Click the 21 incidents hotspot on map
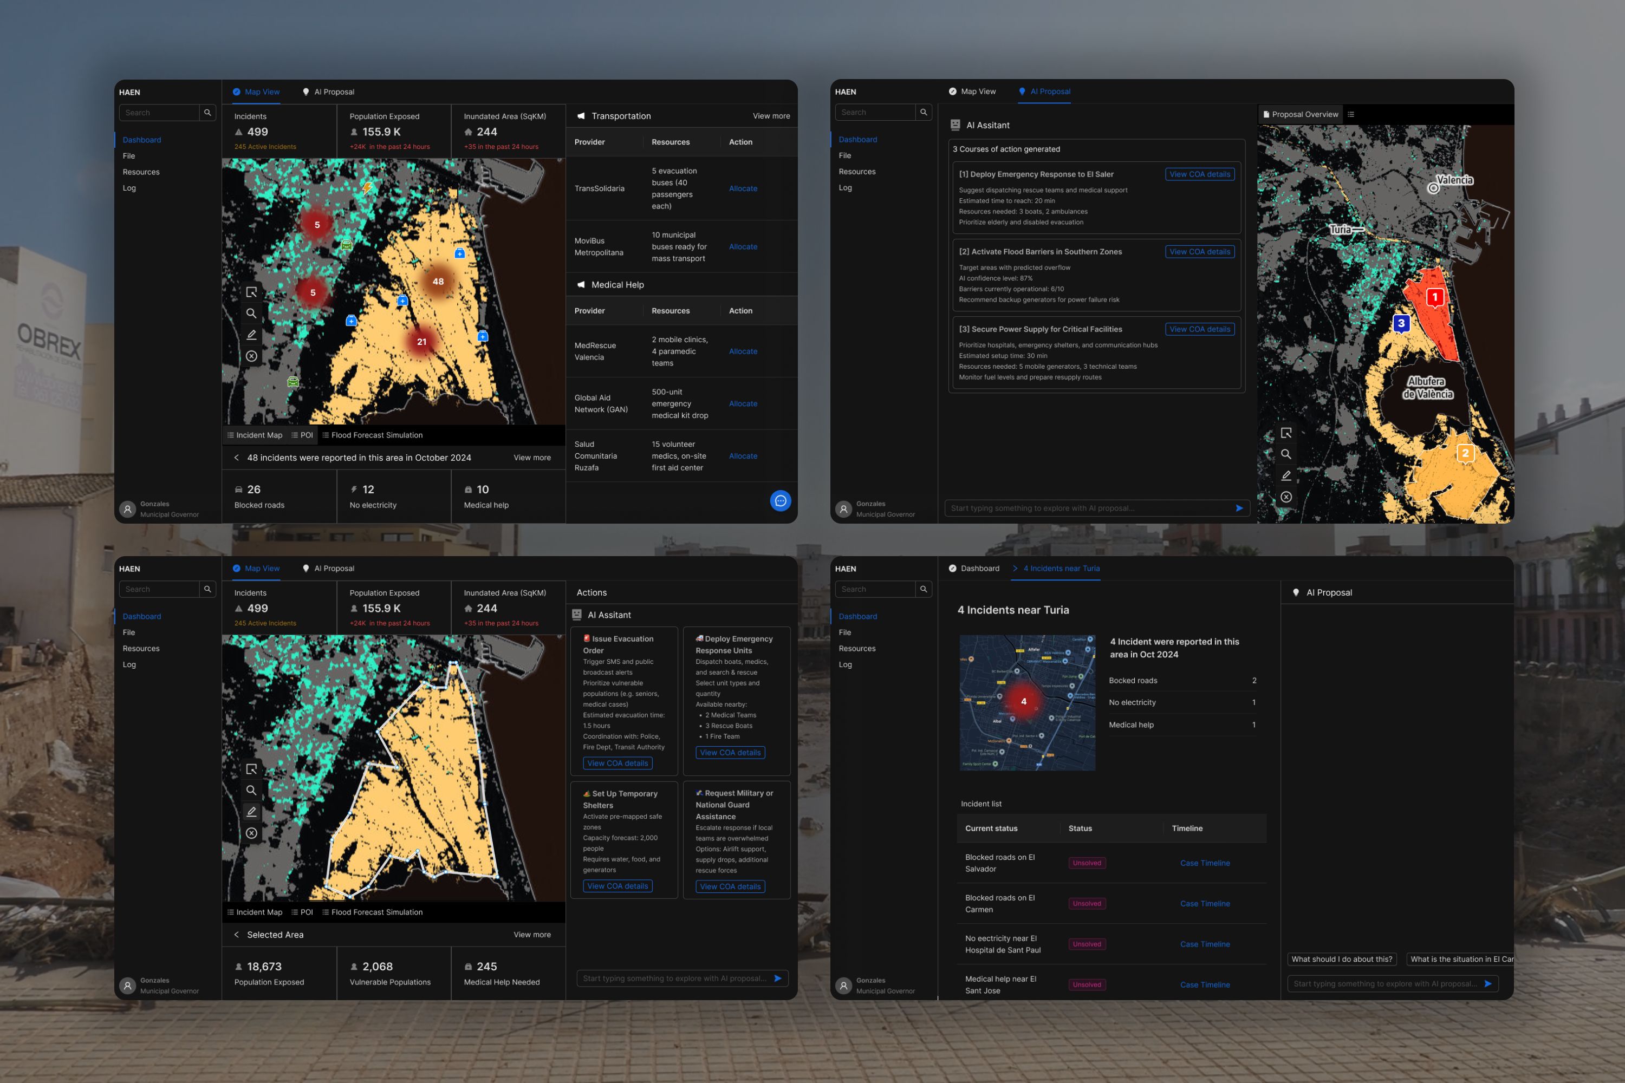The image size is (1625, 1083). tap(421, 342)
